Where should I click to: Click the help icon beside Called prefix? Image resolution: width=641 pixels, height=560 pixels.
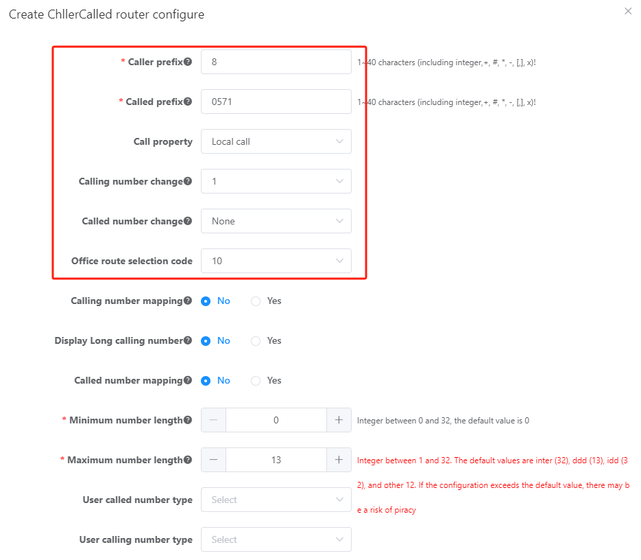(188, 102)
